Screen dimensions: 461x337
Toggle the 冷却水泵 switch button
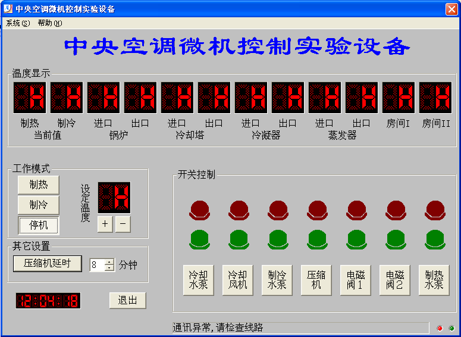point(198,280)
